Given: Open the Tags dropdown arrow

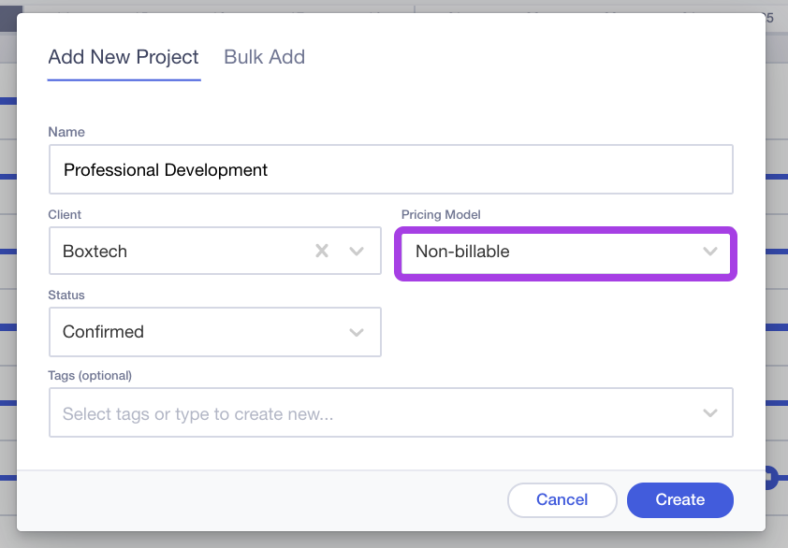Looking at the screenshot, I should point(710,412).
